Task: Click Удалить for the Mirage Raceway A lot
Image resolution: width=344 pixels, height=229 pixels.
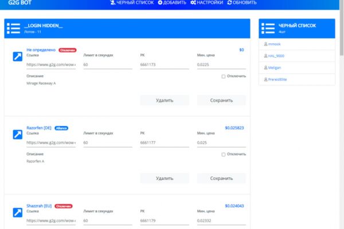Action: [165, 100]
